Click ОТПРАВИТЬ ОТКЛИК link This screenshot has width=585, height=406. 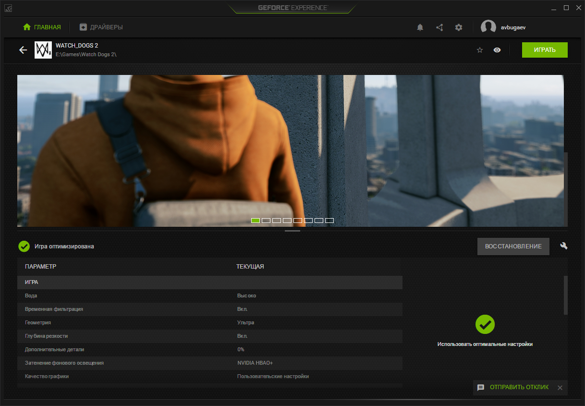point(519,387)
